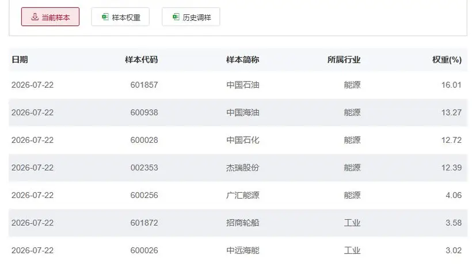The image size is (472, 264).
Task: Click the 样本代码 column header
Action: (x=142, y=60)
